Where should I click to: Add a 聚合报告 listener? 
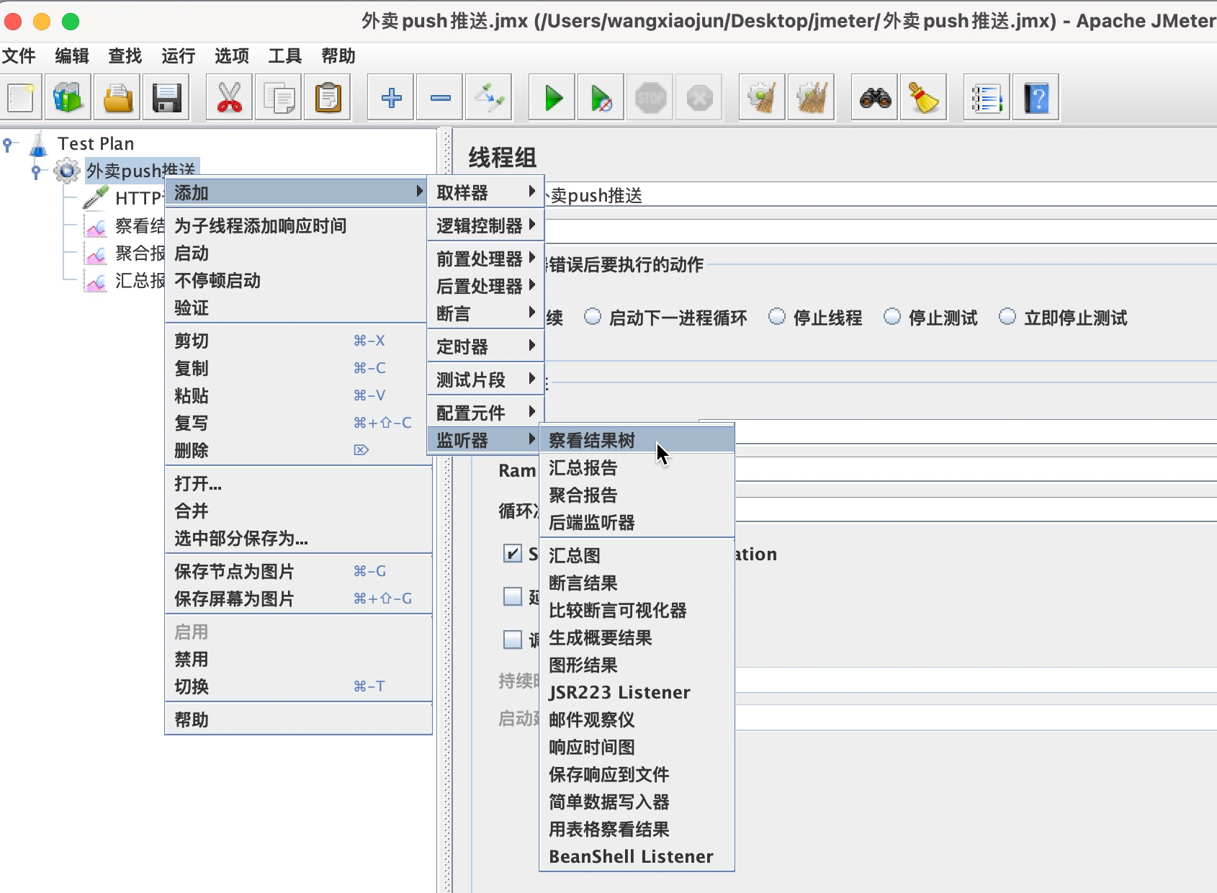coord(637,495)
